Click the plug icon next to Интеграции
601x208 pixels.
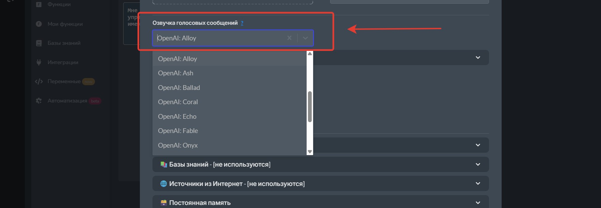click(x=39, y=62)
